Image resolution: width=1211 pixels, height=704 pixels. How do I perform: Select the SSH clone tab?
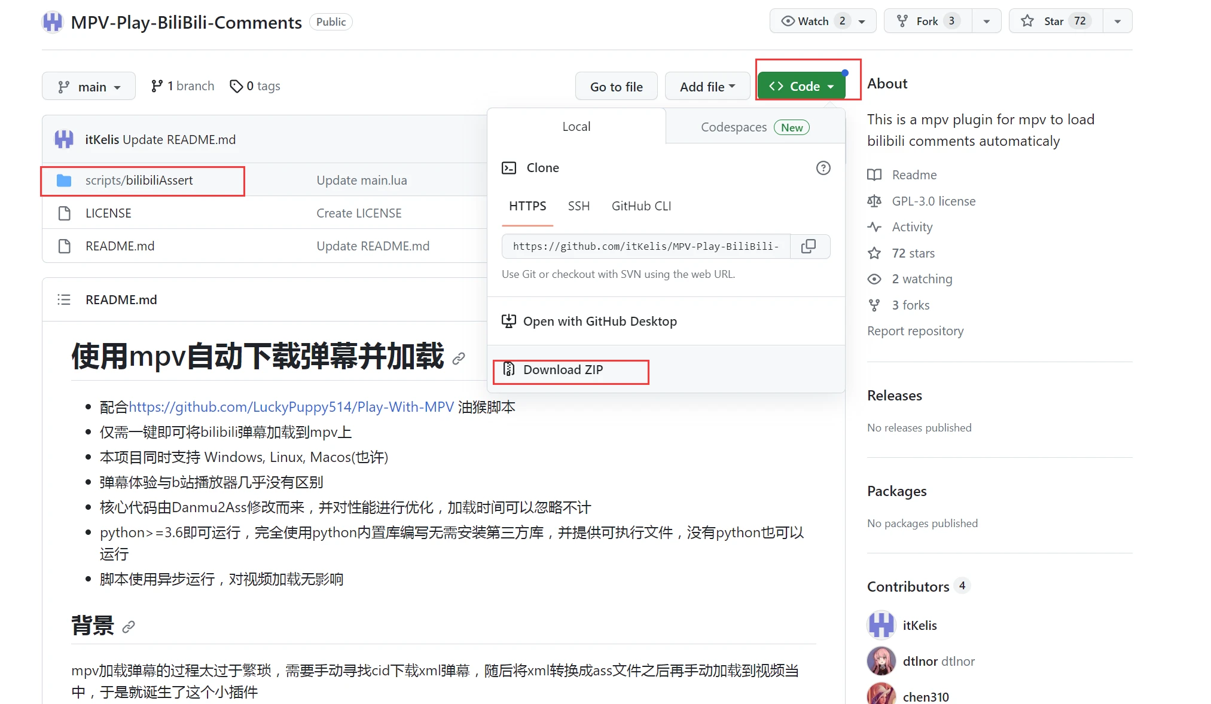[x=578, y=206]
